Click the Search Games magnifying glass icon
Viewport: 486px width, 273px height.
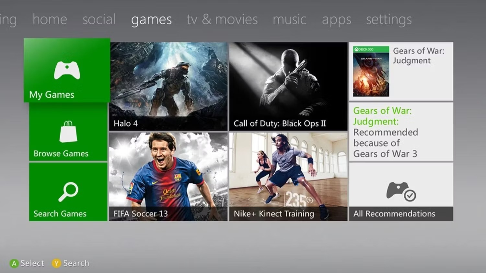(68, 192)
